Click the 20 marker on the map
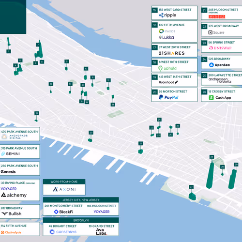 (x=91, y=133)
